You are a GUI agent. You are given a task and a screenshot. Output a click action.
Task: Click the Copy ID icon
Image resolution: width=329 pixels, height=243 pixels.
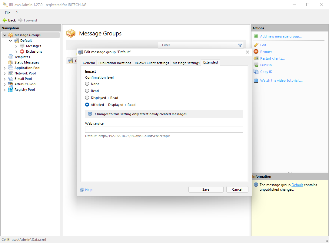256,72
